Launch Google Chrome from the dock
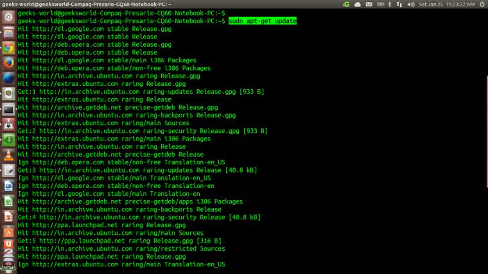 click(x=8, y=48)
